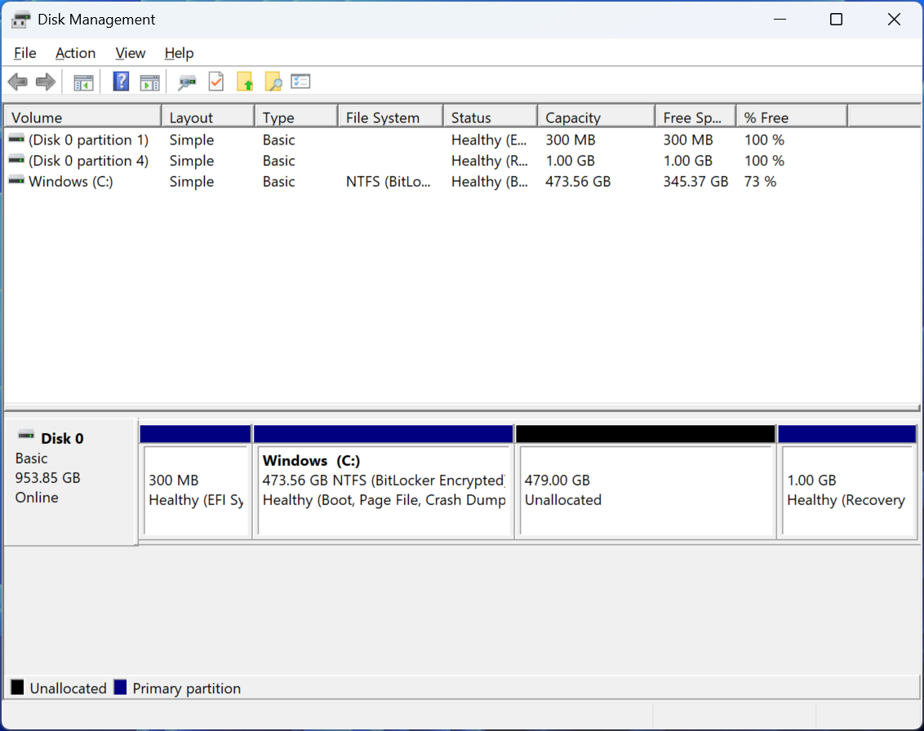Click the Healthy (B... status cell
The height and width of the screenshot is (731, 924).
tap(489, 181)
